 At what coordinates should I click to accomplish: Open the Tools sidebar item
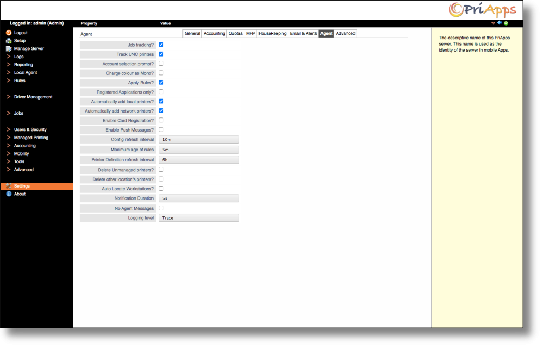coord(19,161)
